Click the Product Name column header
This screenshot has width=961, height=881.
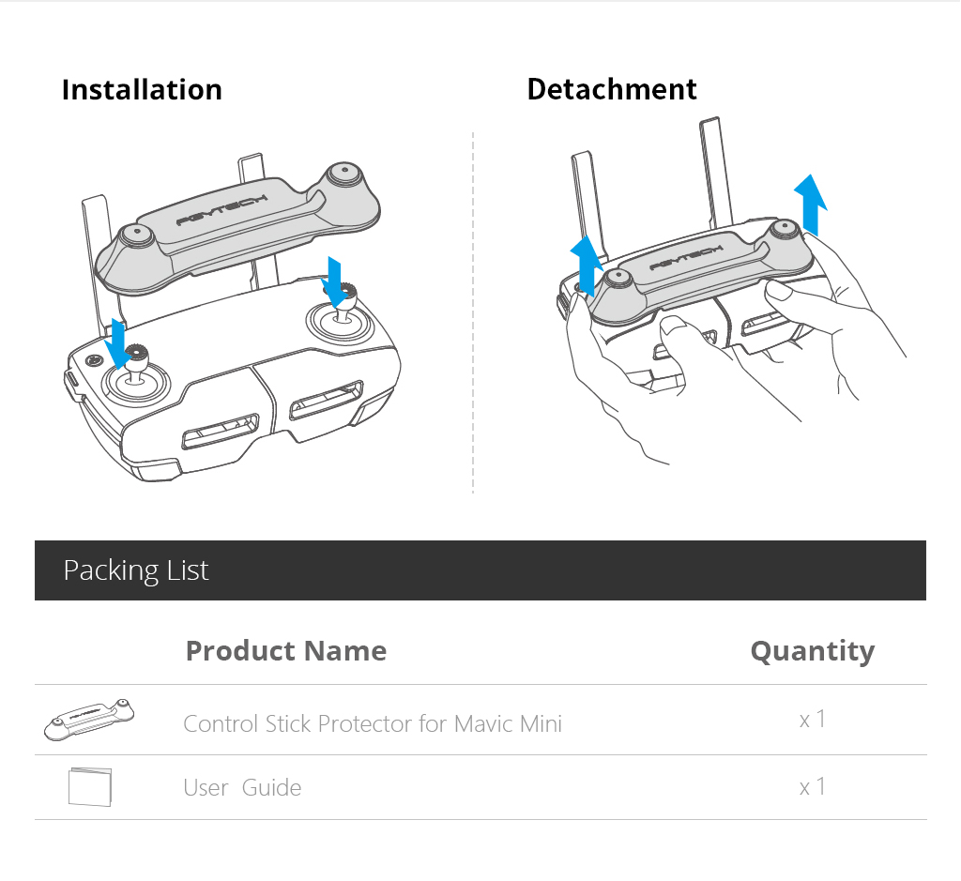click(x=286, y=650)
